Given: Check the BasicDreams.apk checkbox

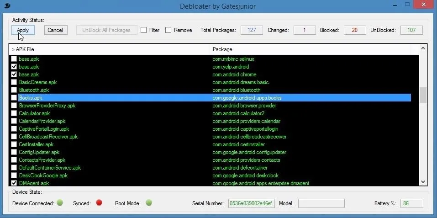Looking at the screenshot, I should [14, 82].
